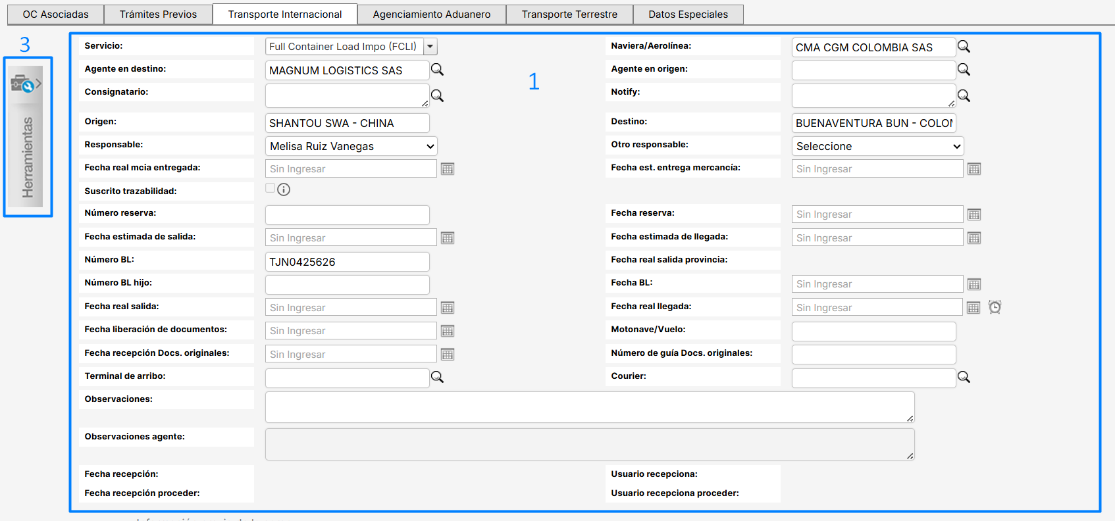Expand the Servicio dropdown arrow
1115x521 pixels.
430,47
